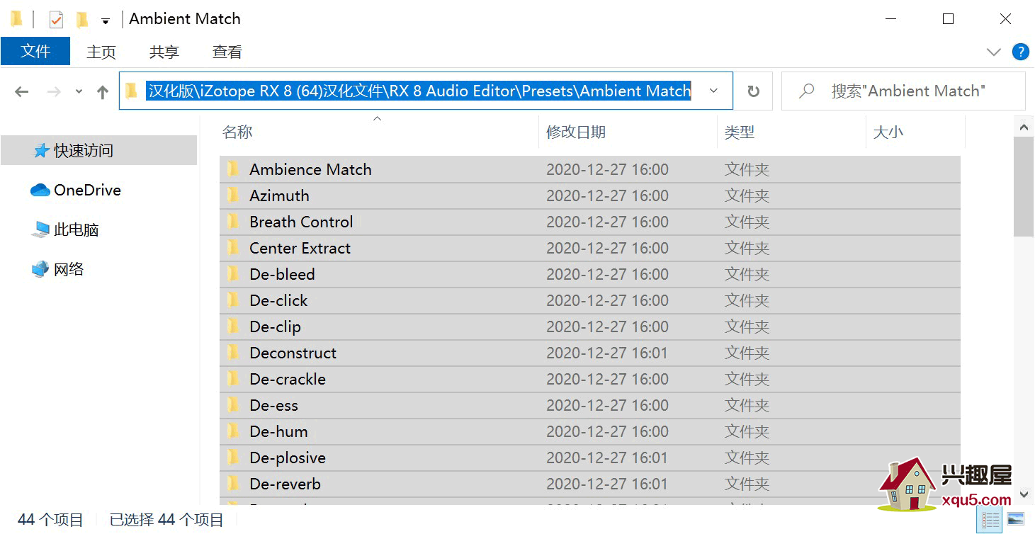The height and width of the screenshot is (534, 1035).
Task: Click the Deconstruct folder icon
Action: 233,352
